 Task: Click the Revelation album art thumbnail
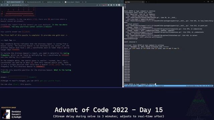point(6,114)
